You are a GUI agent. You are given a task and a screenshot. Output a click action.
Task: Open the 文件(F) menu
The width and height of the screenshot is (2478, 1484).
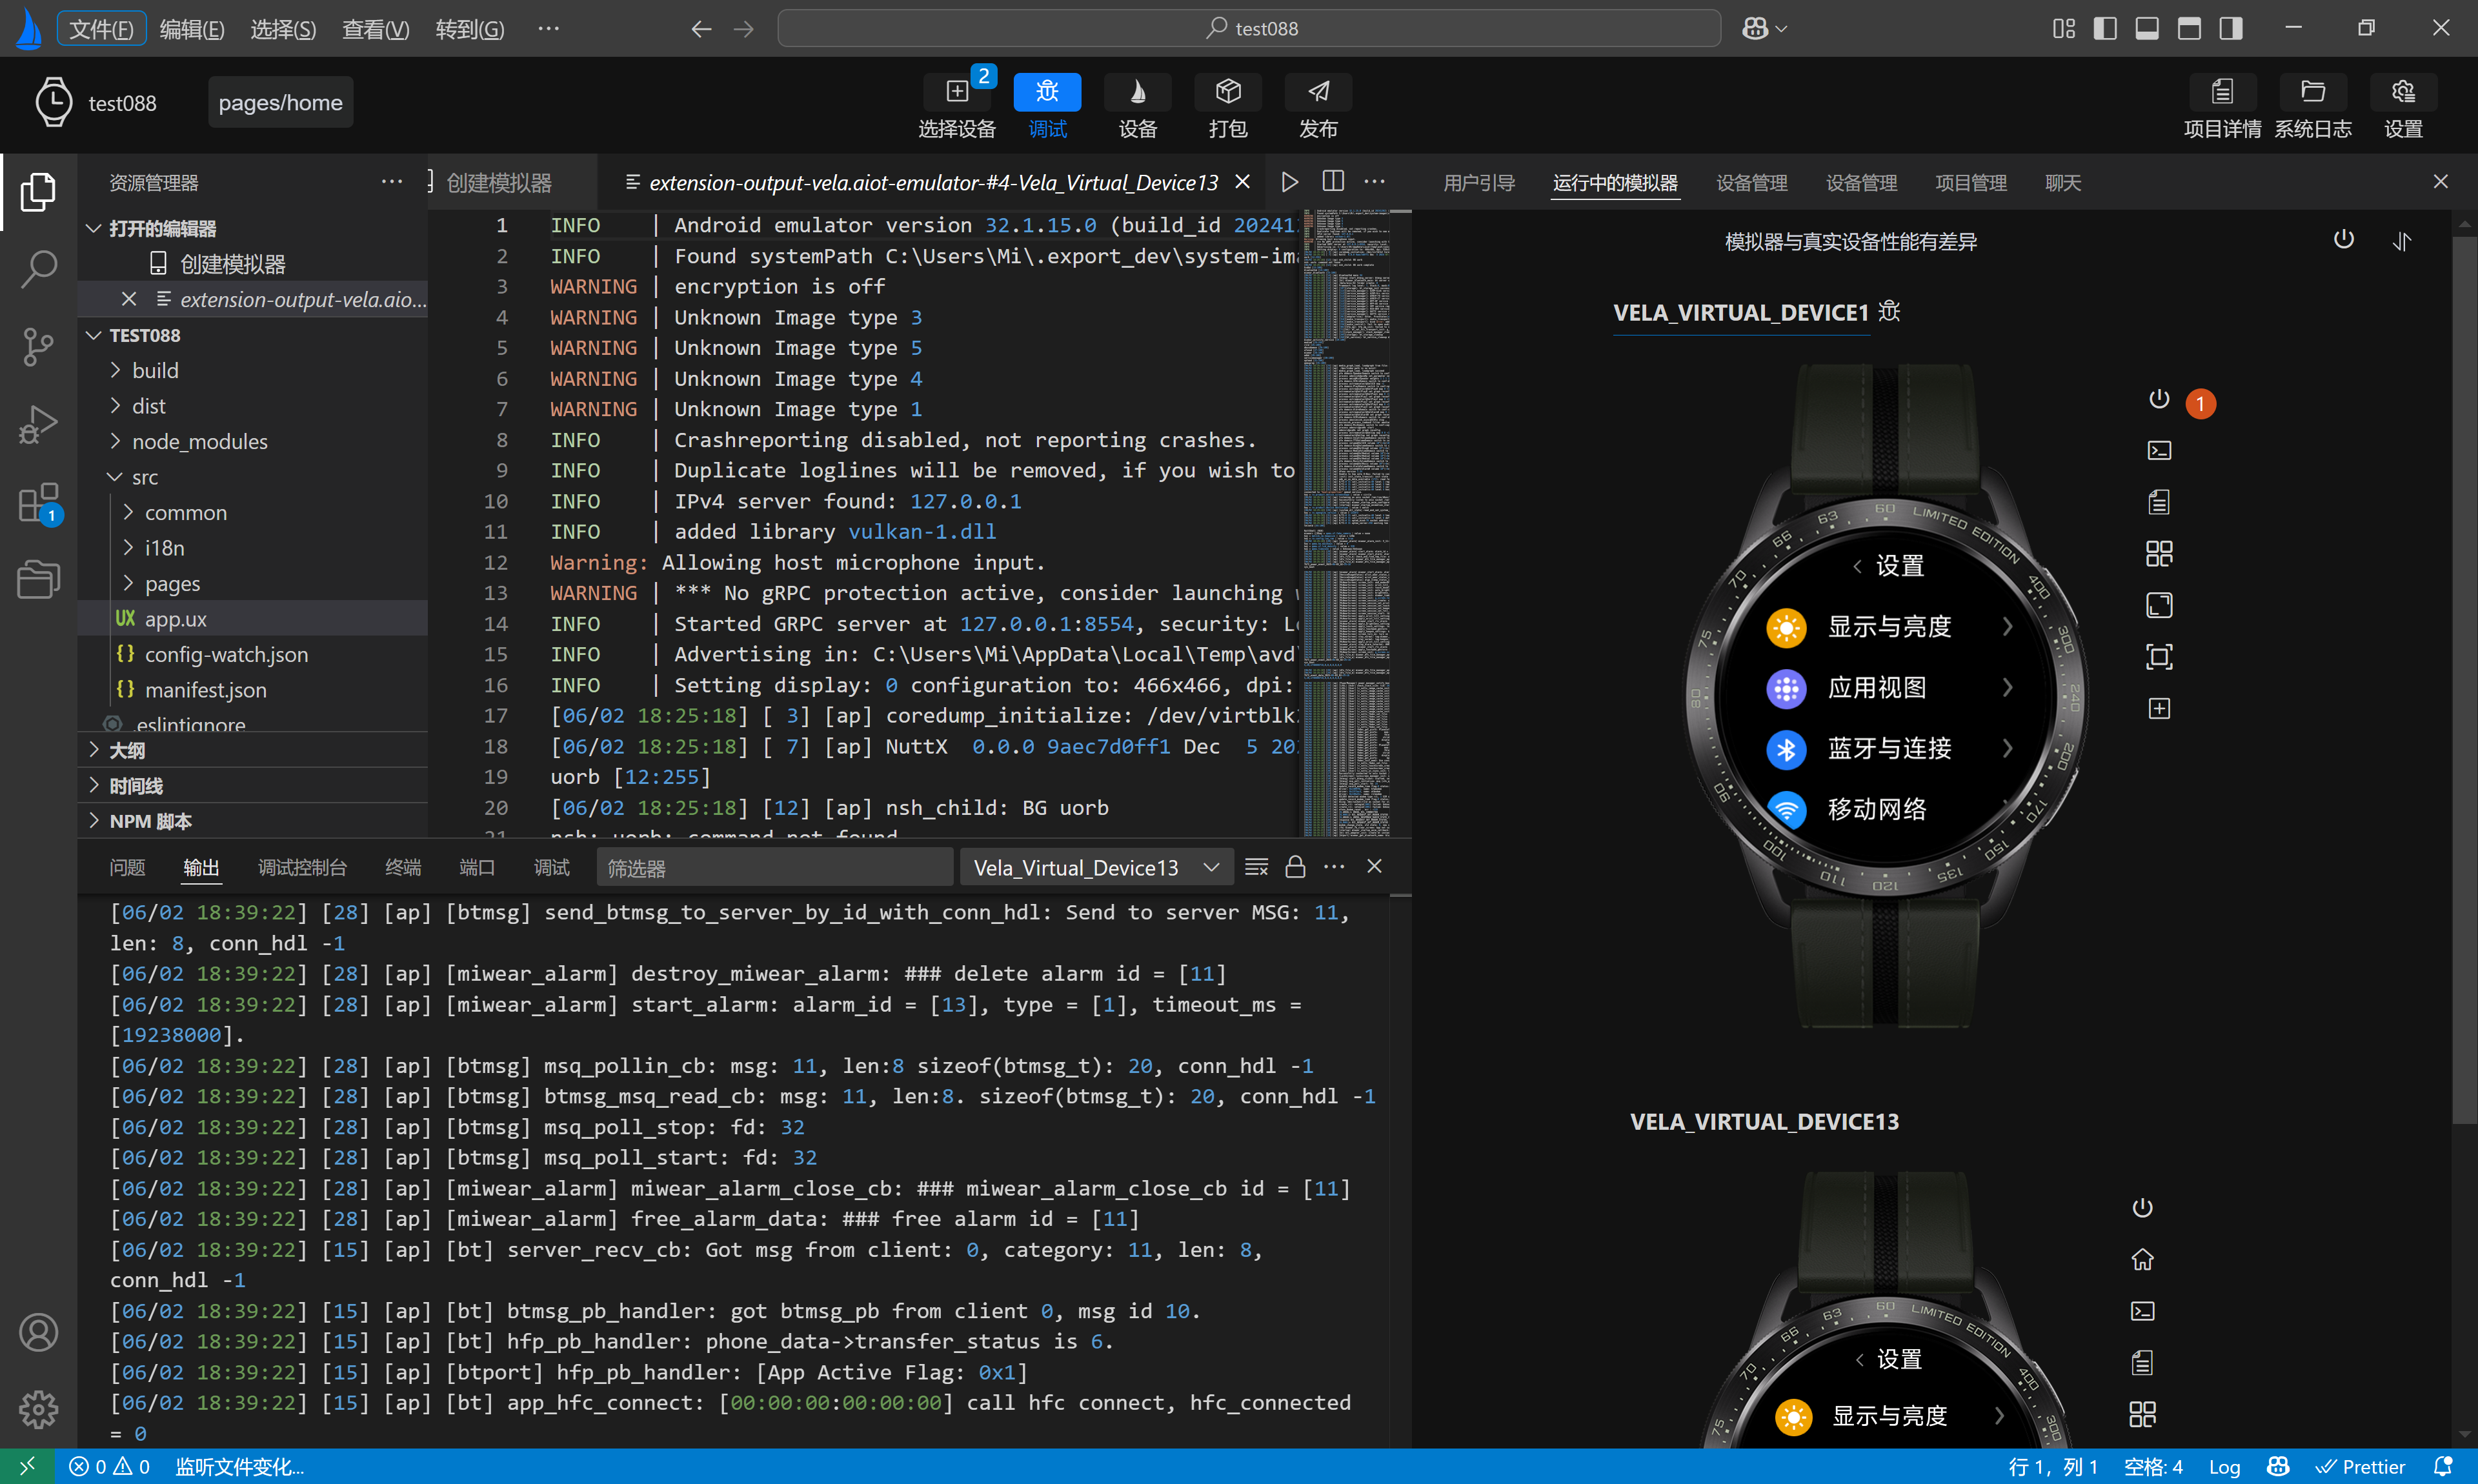click(x=101, y=28)
